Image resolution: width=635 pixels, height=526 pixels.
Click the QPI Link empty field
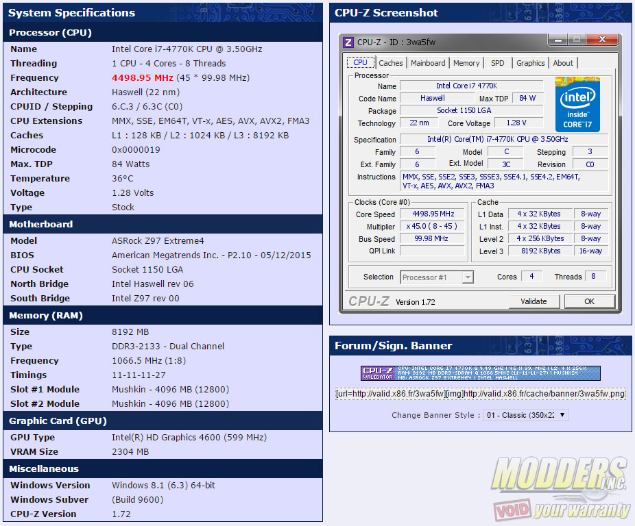pos(432,251)
